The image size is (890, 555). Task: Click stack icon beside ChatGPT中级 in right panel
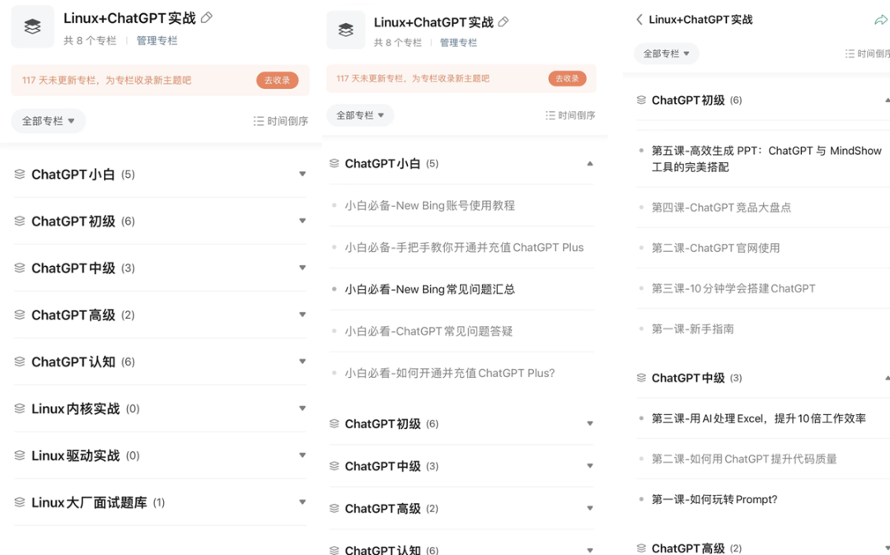(641, 378)
